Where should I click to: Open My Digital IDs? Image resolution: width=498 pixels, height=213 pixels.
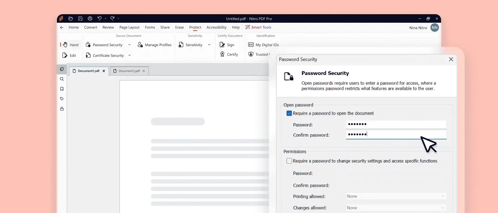[x=263, y=45]
